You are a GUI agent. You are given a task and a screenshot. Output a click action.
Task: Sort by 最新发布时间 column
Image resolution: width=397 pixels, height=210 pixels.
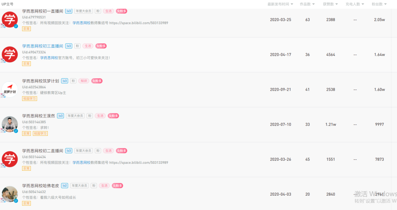coord(280,4)
